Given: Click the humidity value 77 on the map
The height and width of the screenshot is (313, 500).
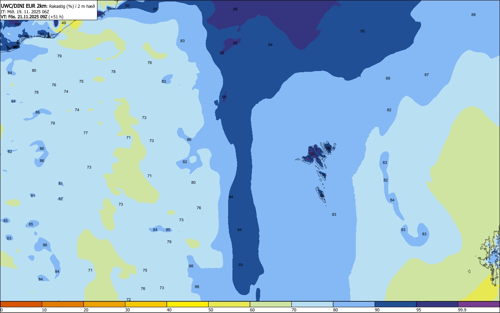Looking at the screenshot, I should tap(86, 133).
